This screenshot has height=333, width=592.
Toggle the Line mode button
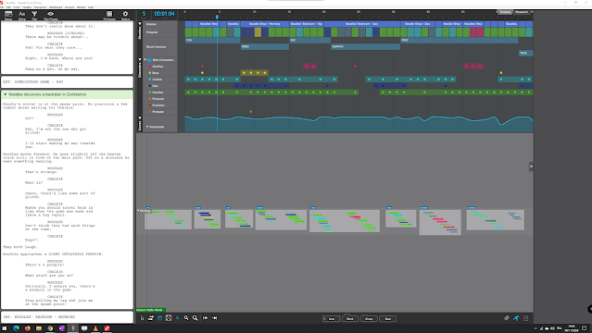[331, 319]
